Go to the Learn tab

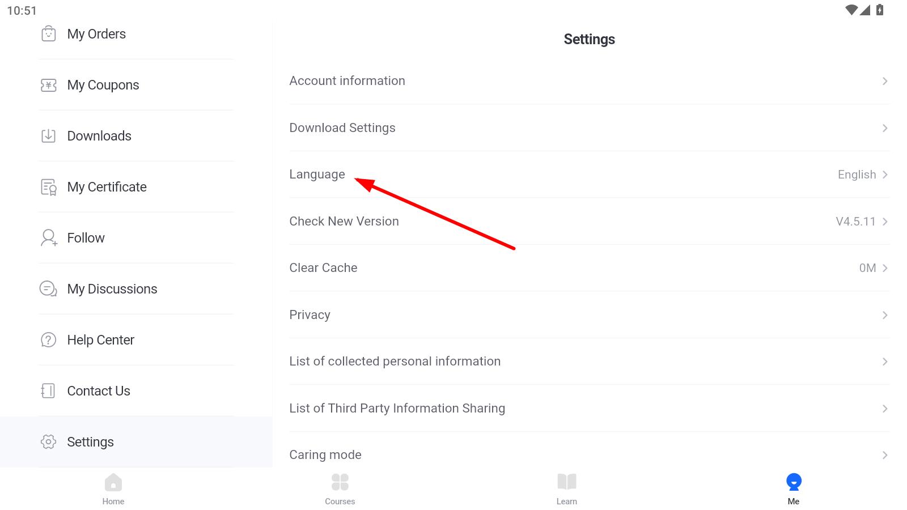[567, 488]
